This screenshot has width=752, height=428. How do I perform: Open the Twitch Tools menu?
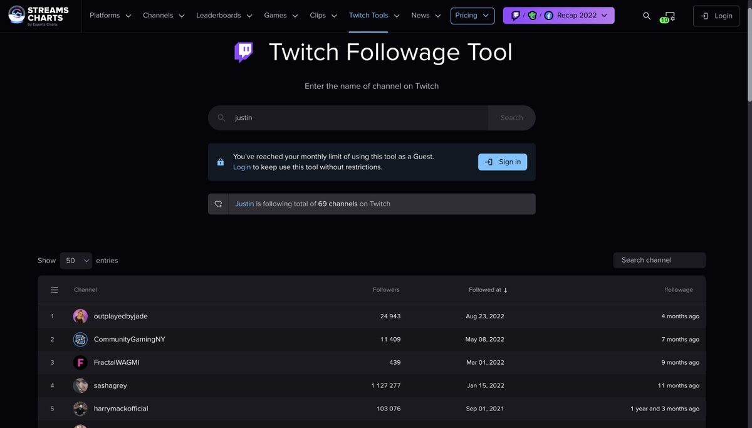[374, 16]
